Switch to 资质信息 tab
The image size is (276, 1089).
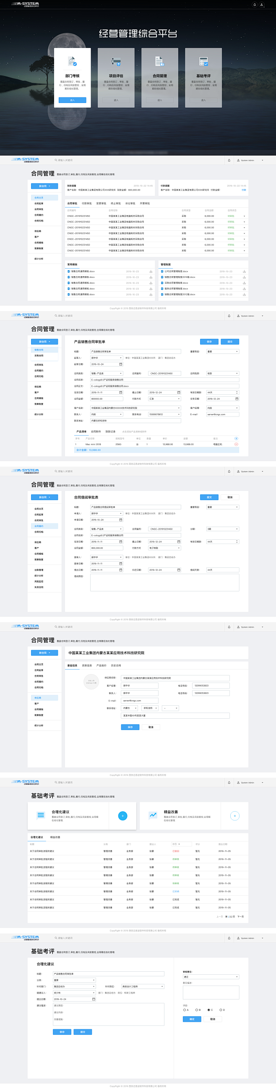87,665
